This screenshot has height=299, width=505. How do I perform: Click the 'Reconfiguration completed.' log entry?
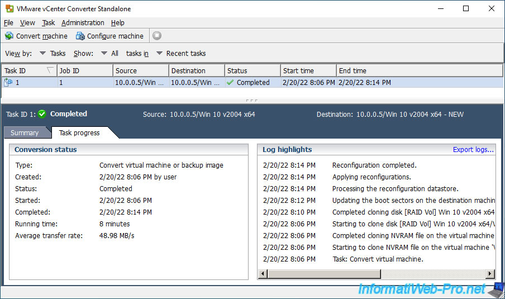[374, 165]
